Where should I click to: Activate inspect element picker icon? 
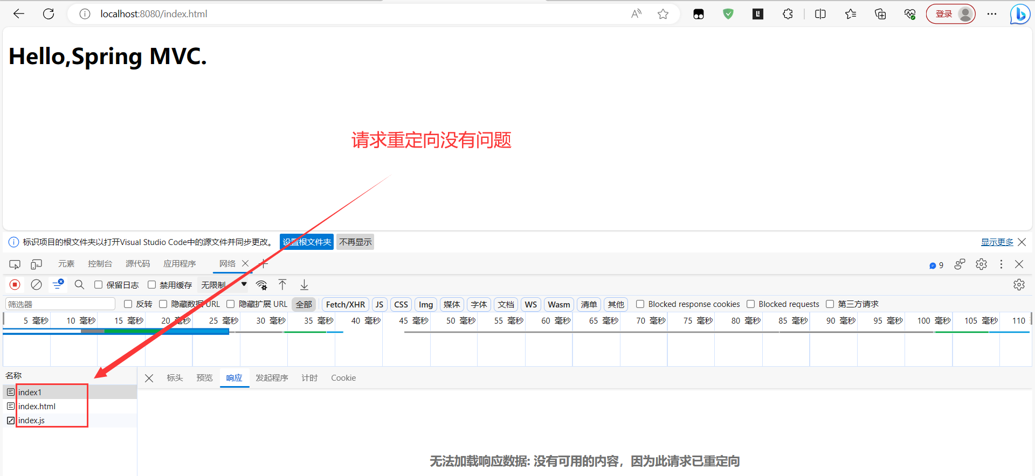point(15,264)
